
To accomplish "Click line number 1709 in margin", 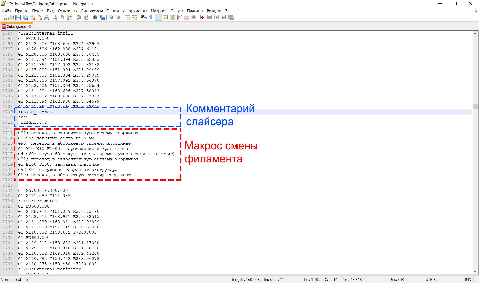I will [8, 112].
